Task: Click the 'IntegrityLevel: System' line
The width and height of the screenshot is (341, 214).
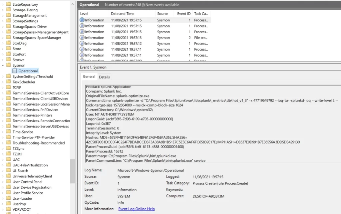Action: click(104, 133)
